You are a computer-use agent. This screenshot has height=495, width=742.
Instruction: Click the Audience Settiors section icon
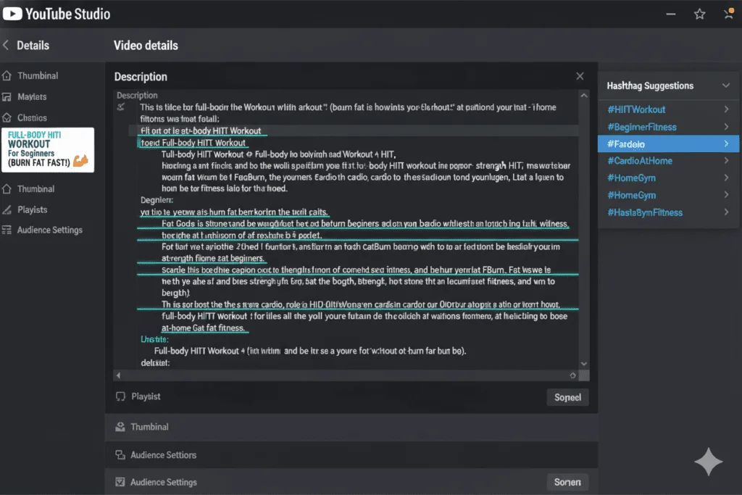coord(120,454)
